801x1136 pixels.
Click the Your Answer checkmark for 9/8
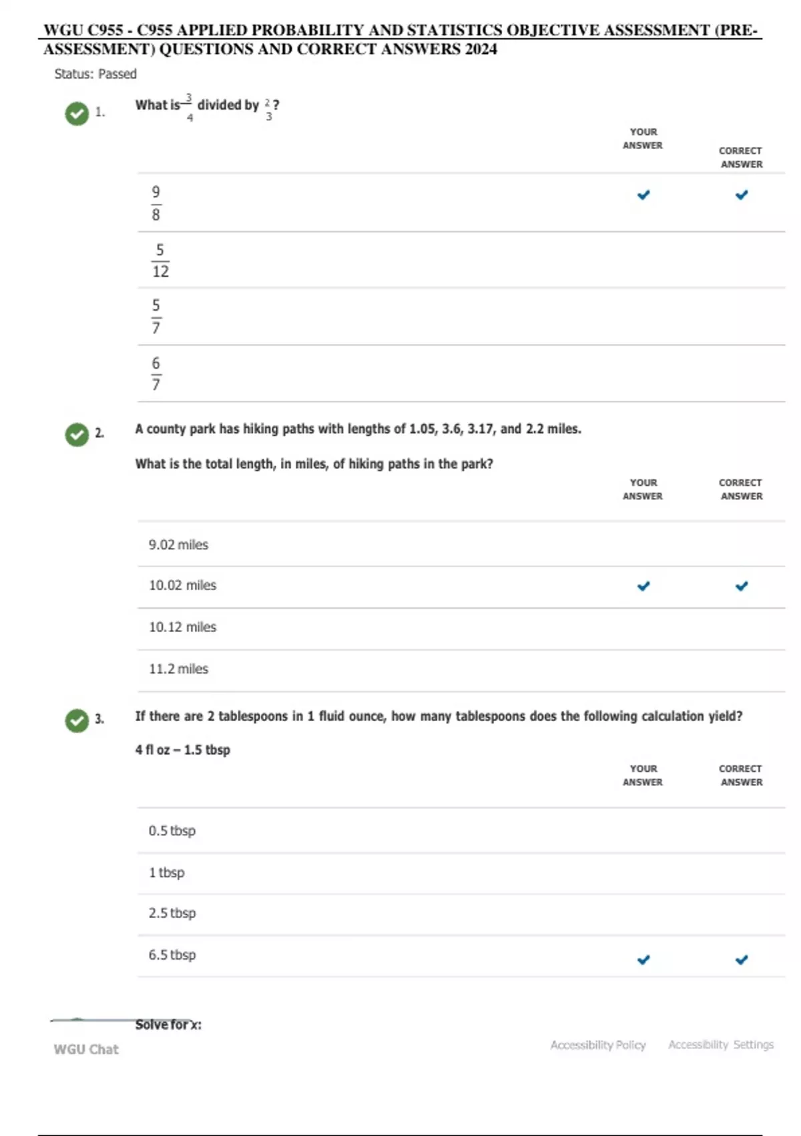[643, 195]
